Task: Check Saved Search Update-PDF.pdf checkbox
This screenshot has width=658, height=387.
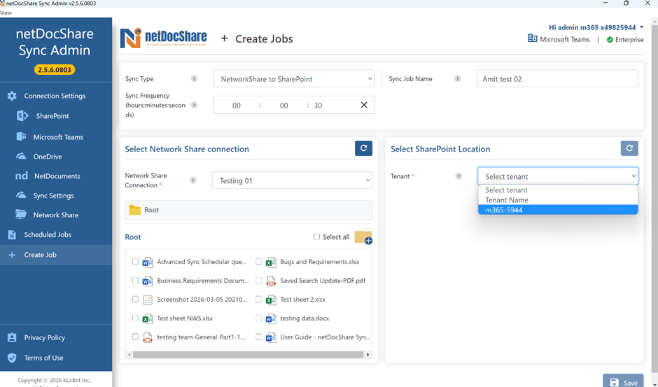Action: click(x=258, y=280)
